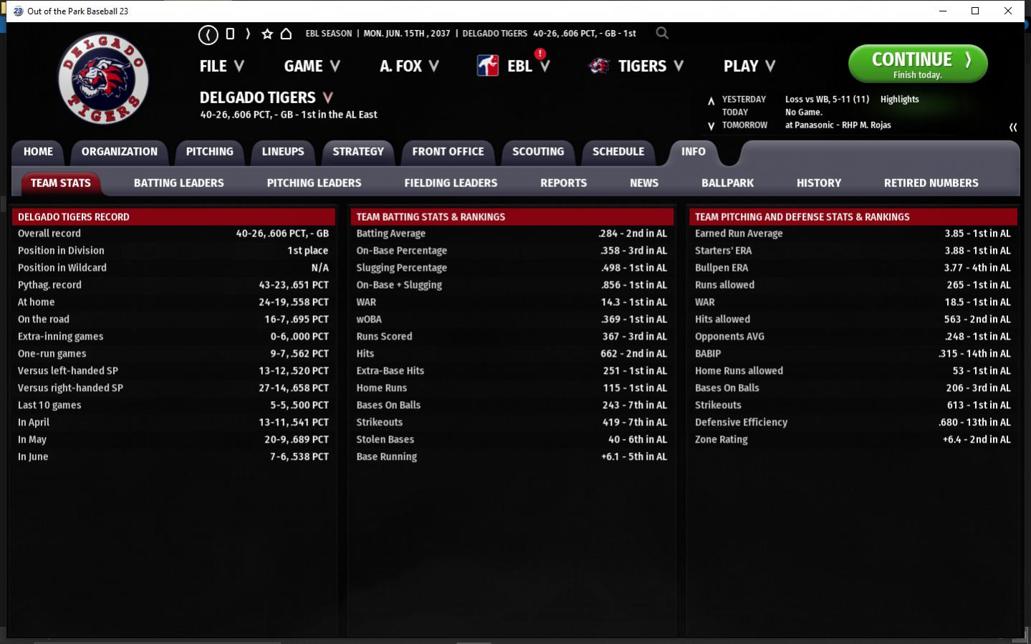Click the Extra-inning games record row
The height and width of the screenshot is (644, 1031).
(173, 337)
